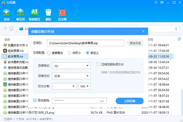Click the up-arrow parent folder icon
The height and width of the screenshot is (122, 183).
pyautogui.click(x=5, y=29)
